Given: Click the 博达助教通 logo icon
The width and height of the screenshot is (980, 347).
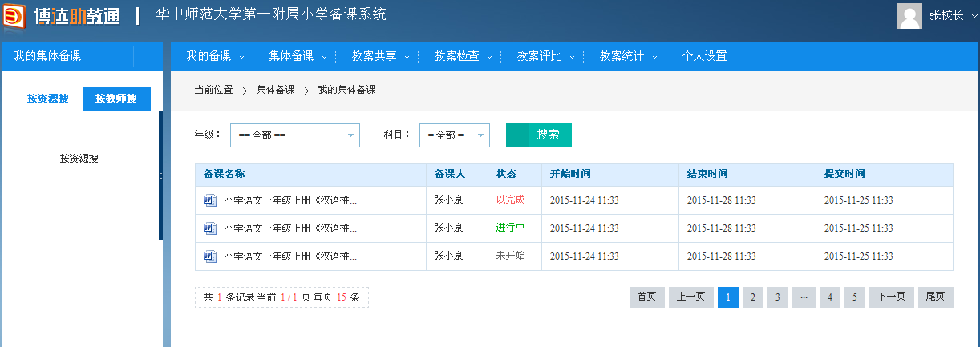Looking at the screenshot, I should pos(14,16).
